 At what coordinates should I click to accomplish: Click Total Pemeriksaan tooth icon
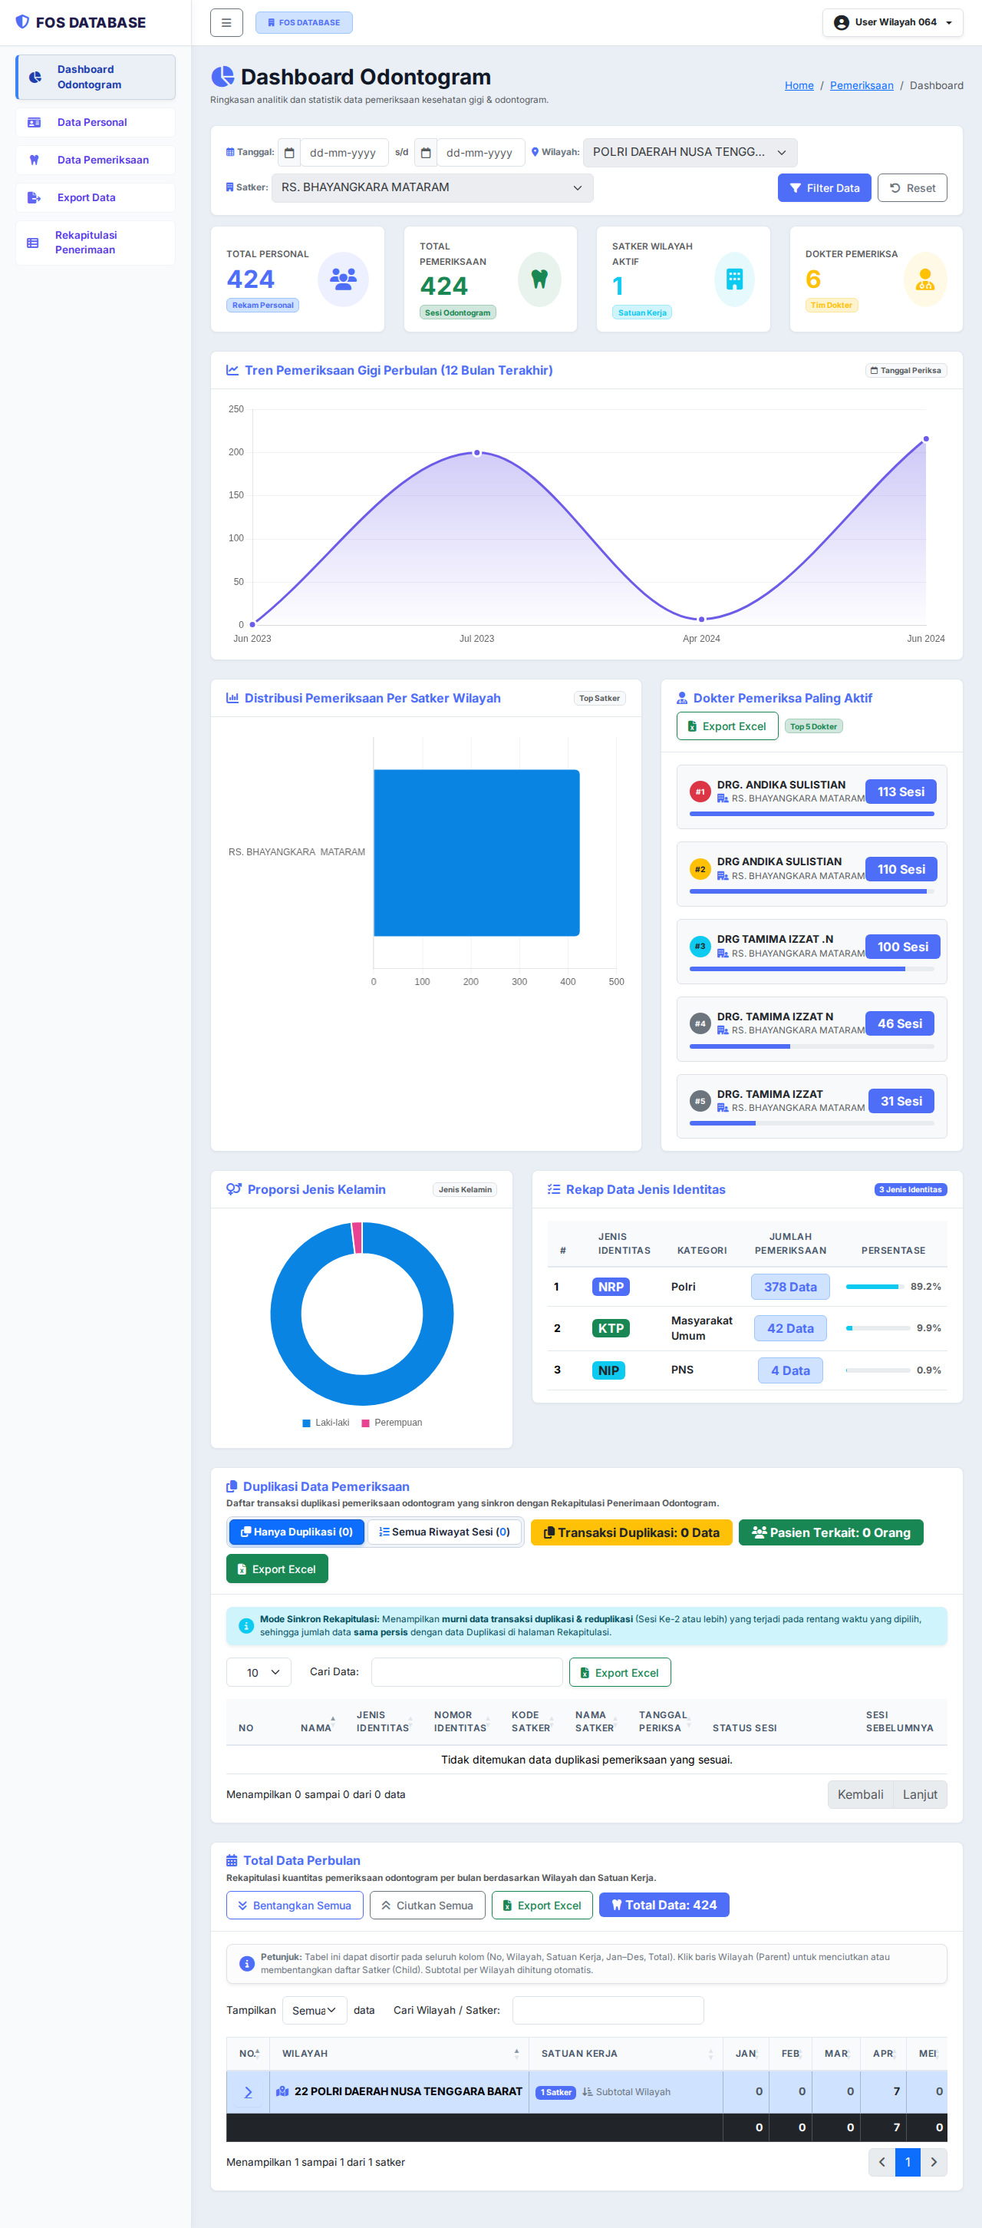[x=539, y=279]
